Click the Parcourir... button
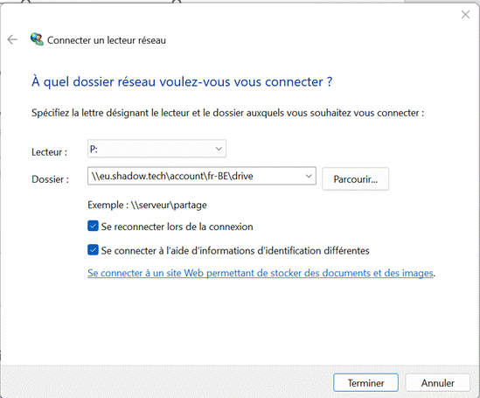 [x=355, y=179]
